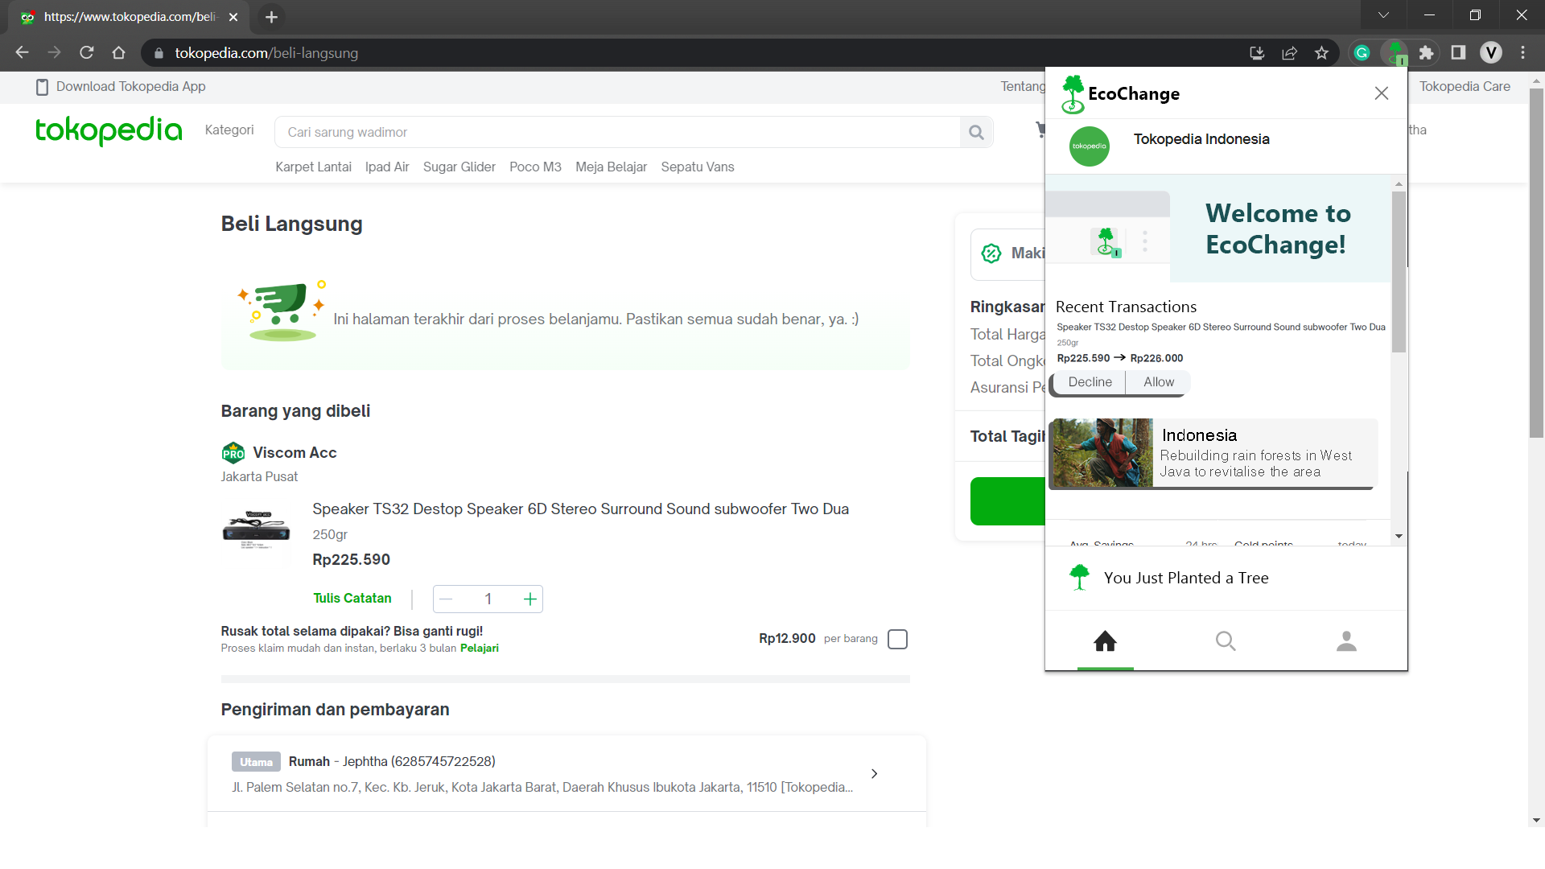
Task: Click the EcoChange tree logo
Action: coord(1073,94)
